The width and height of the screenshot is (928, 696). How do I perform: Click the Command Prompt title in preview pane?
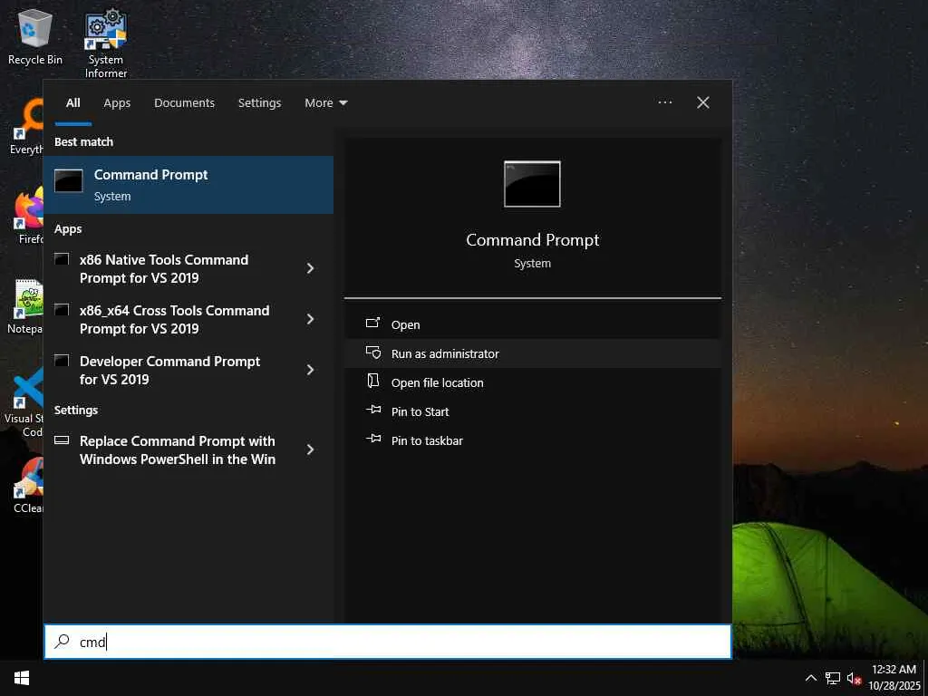[x=532, y=239]
